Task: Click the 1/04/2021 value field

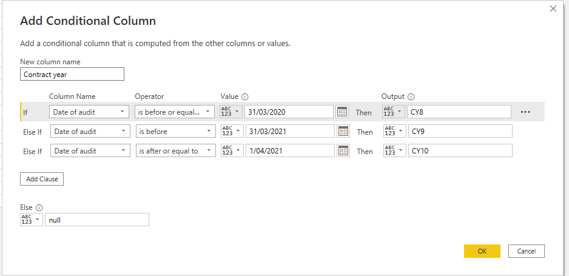Action: [x=291, y=150]
